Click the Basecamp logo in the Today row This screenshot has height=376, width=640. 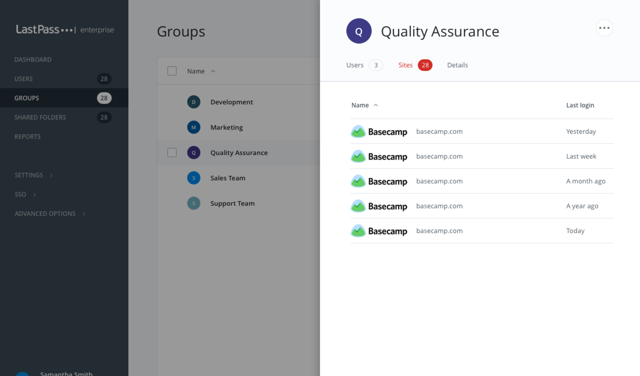pyautogui.click(x=379, y=231)
